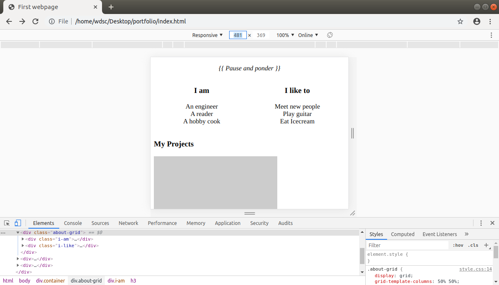Bookmark this page with star icon
The height and width of the screenshot is (285, 499).
click(460, 21)
